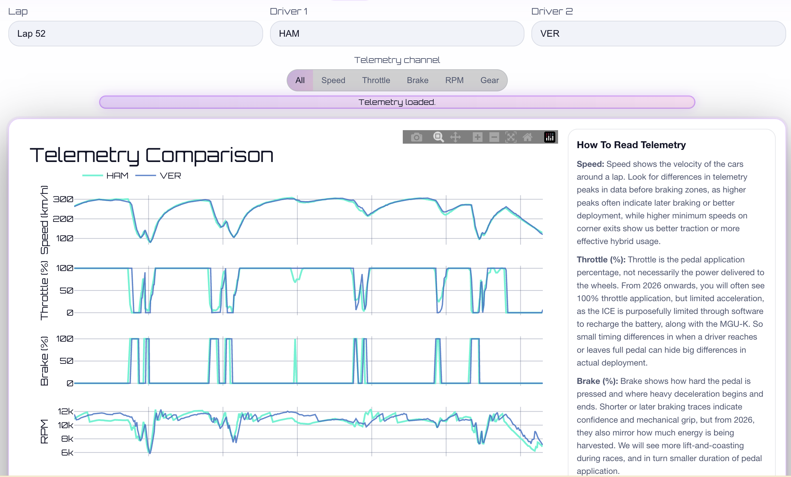Open the Driver 1 selector showing HAM
Screen dimensions: 791x477
coord(396,33)
